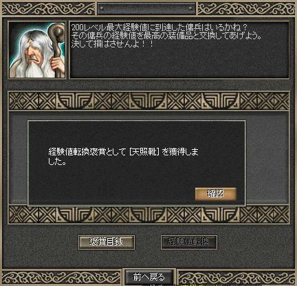This screenshot has width=297, height=286.
Task: Click the bottom-right scrollwork ornament border
Action: point(236,278)
